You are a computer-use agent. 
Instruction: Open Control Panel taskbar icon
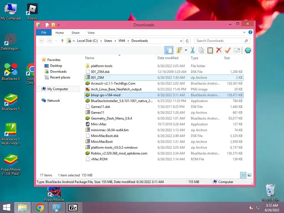point(57,207)
